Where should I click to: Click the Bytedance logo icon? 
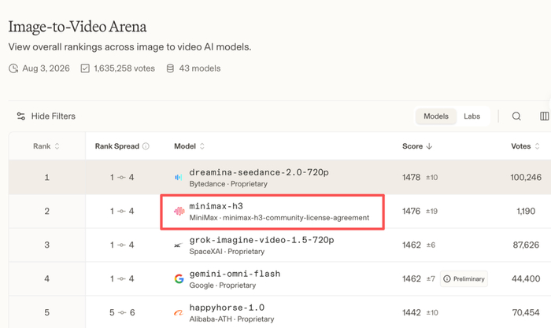pos(179,177)
